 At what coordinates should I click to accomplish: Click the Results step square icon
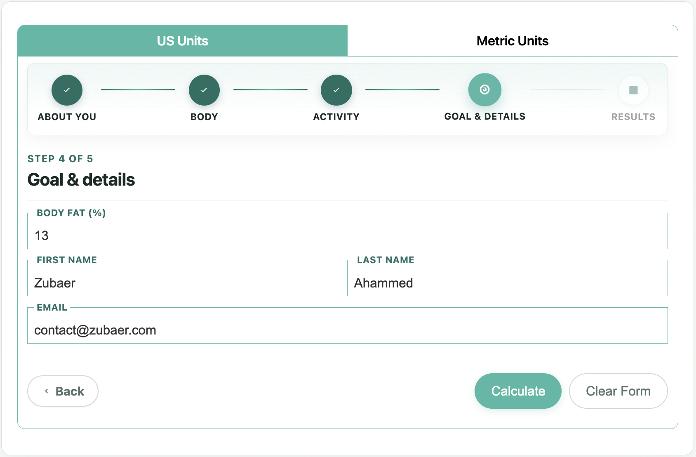tap(633, 90)
